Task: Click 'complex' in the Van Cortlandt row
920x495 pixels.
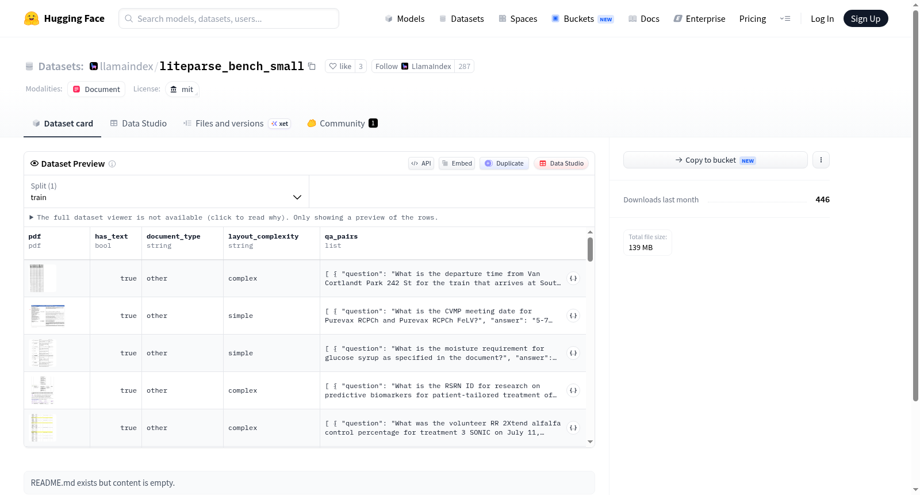Action: tap(243, 278)
